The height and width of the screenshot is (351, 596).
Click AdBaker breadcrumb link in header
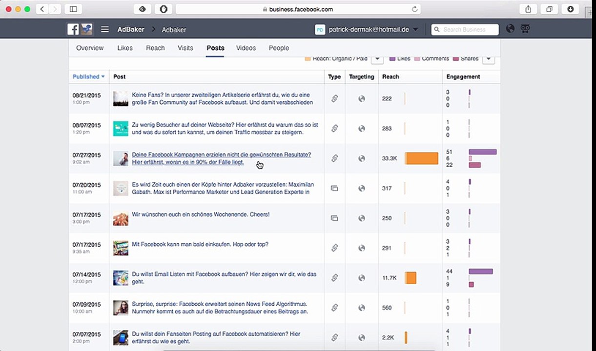pyautogui.click(x=131, y=29)
